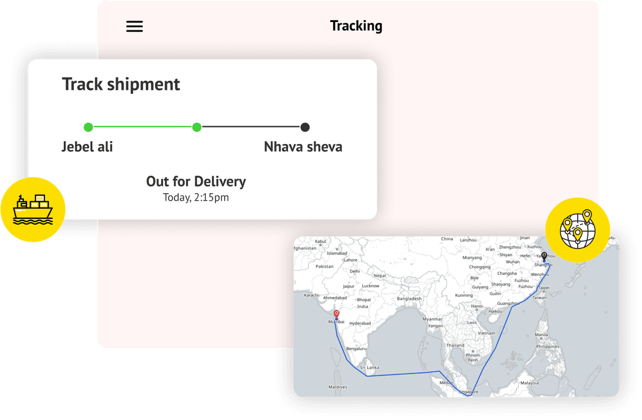
Task: Open the Out for Delivery status
Action: pyautogui.click(x=196, y=181)
